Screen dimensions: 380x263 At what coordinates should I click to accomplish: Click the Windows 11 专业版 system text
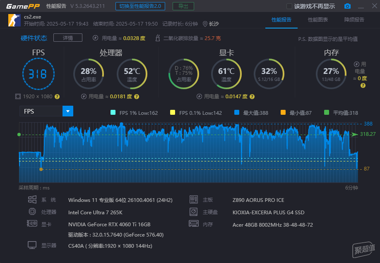point(120,200)
